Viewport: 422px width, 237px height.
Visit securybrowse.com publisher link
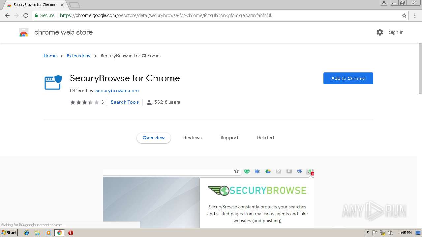coord(117,91)
